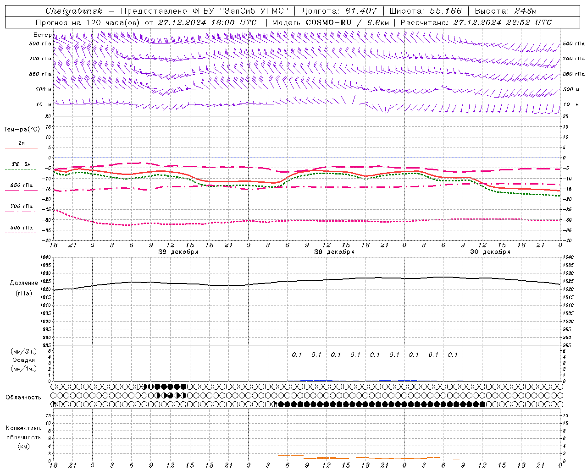Click the 29 декабря date label
Screen dimensions: 587x469
pyautogui.click(x=334, y=252)
